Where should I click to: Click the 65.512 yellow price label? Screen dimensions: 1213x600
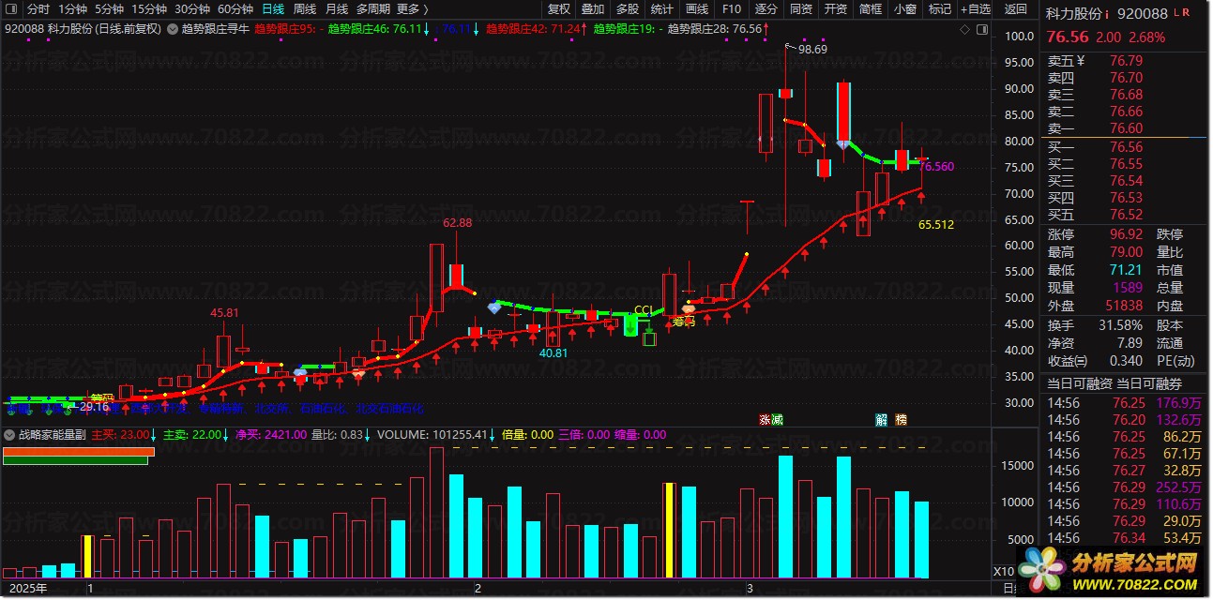pyautogui.click(x=936, y=225)
